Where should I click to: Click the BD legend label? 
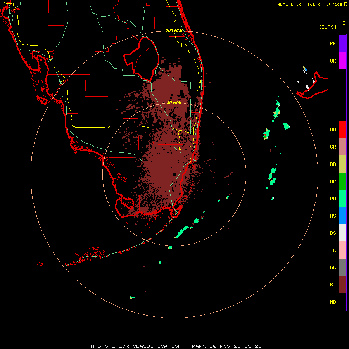coord(333,164)
